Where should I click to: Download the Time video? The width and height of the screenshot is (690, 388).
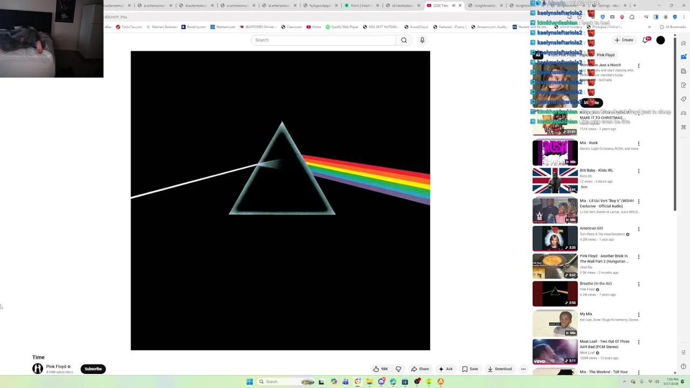(x=500, y=369)
